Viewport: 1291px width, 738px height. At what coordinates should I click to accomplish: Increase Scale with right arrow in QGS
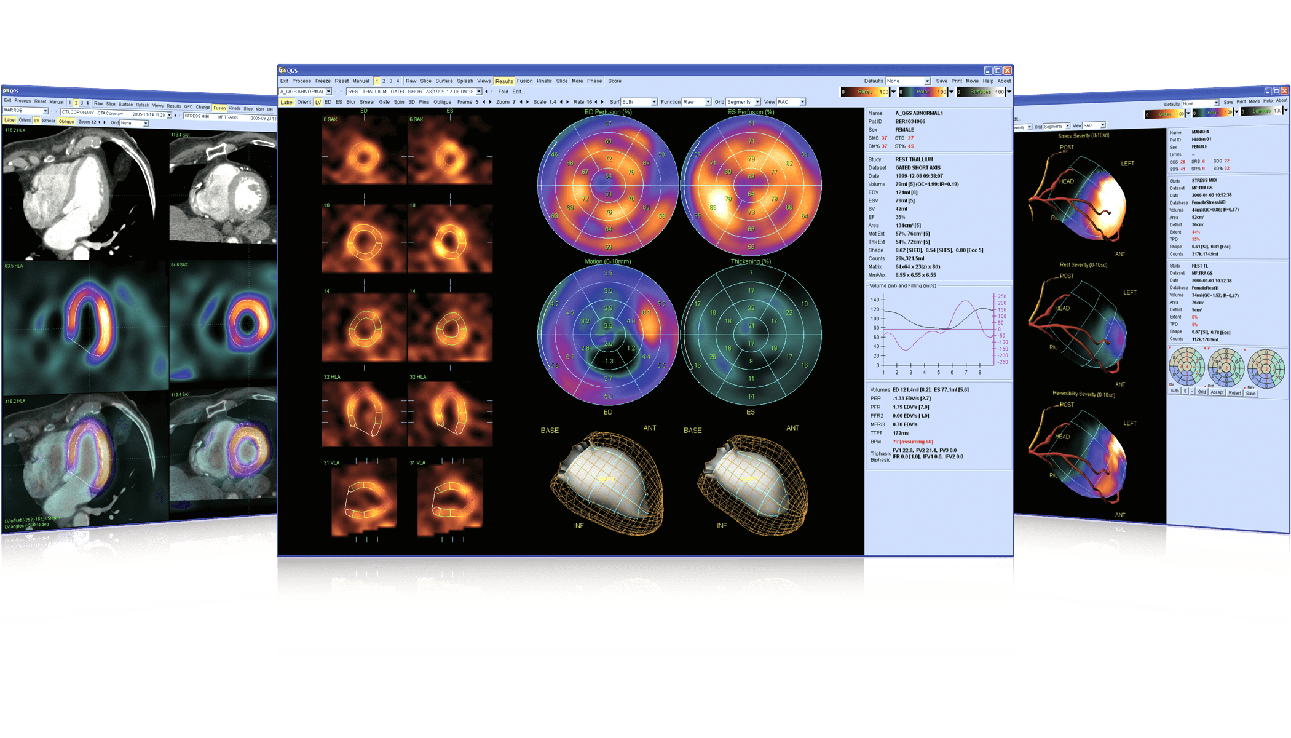(567, 102)
